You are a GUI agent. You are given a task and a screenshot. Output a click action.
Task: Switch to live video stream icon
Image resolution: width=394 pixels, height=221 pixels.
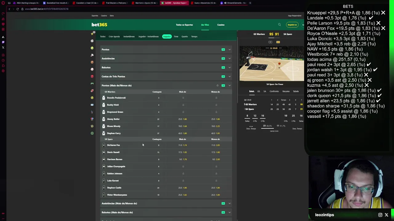point(270,42)
